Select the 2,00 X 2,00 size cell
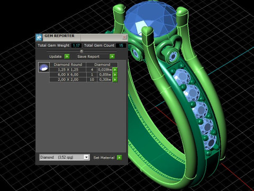The width and height of the screenshot is (254, 191). (x=68, y=80)
